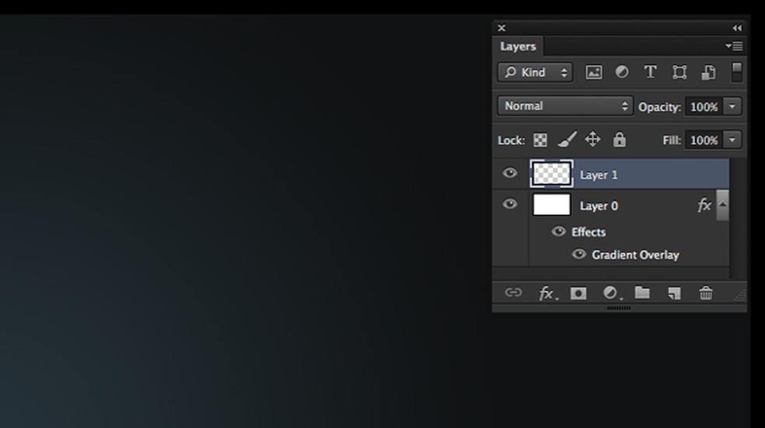Select the Layer 0 row name
This screenshot has height=428, width=765.
pos(599,206)
